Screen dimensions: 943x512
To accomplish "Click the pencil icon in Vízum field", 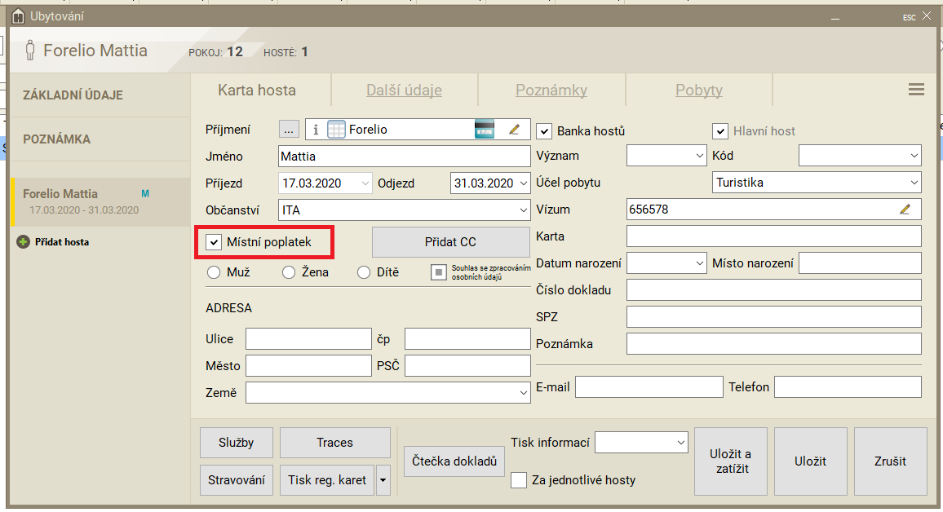I will [x=905, y=210].
